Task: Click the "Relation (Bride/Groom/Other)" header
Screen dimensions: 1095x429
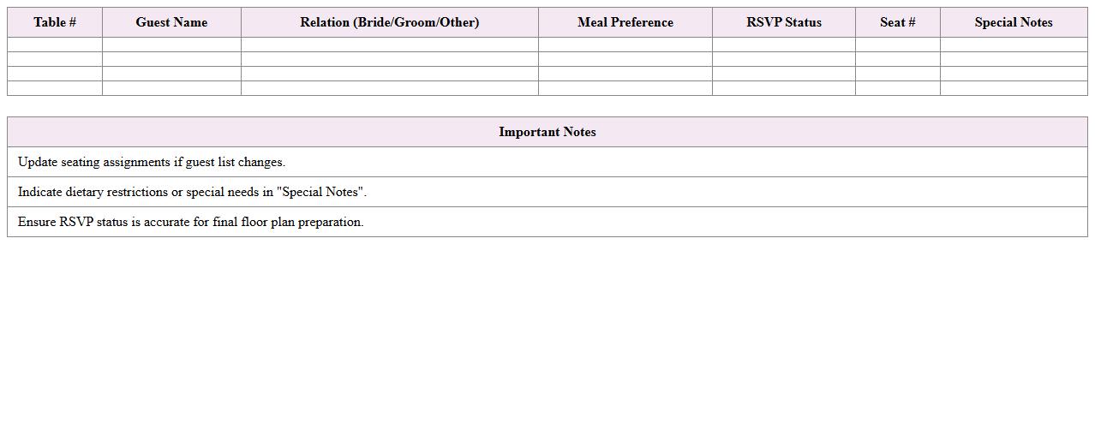Action: click(389, 22)
